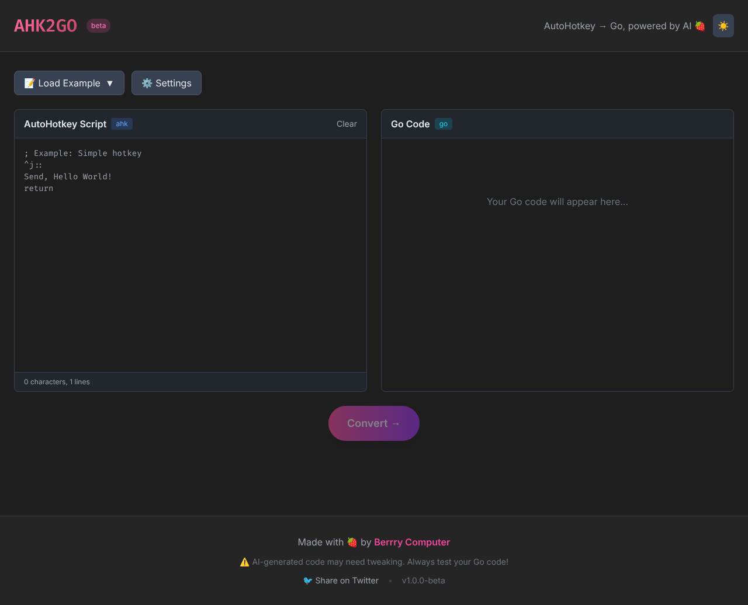Click the character and line count status bar
Viewport: 748px width, 605px height.
[57, 382]
